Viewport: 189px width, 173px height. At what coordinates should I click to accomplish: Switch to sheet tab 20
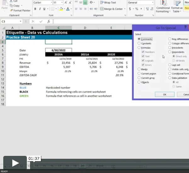[x=83, y=166]
